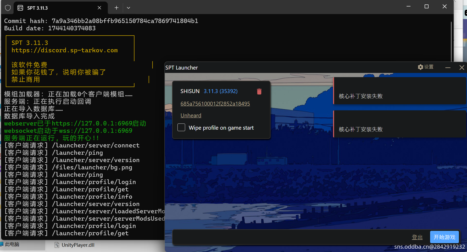Select UnityPlayer.dll file in Explorer
The image size is (467, 252).
tap(78, 245)
